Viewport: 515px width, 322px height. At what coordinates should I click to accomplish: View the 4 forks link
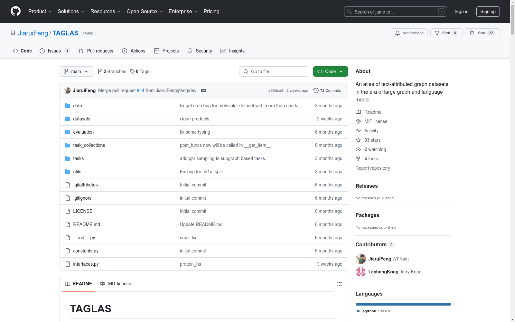pyautogui.click(x=367, y=159)
